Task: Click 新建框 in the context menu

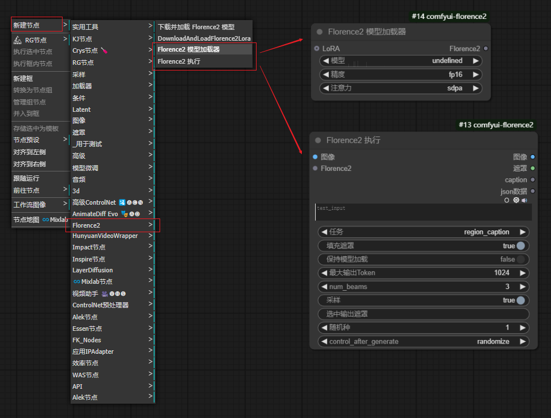Action: coord(40,79)
